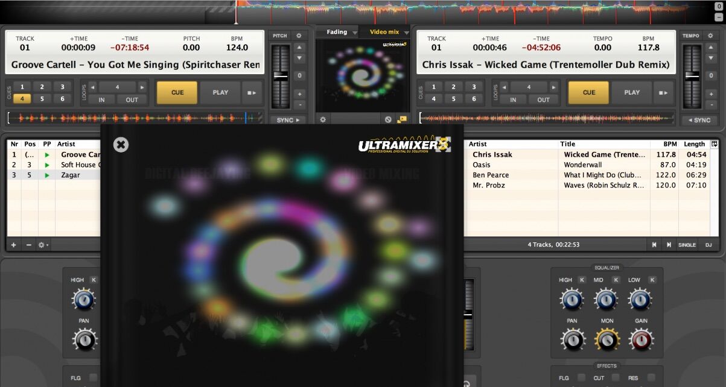Switch to the Fading tab

pyautogui.click(x=337, y=32)
